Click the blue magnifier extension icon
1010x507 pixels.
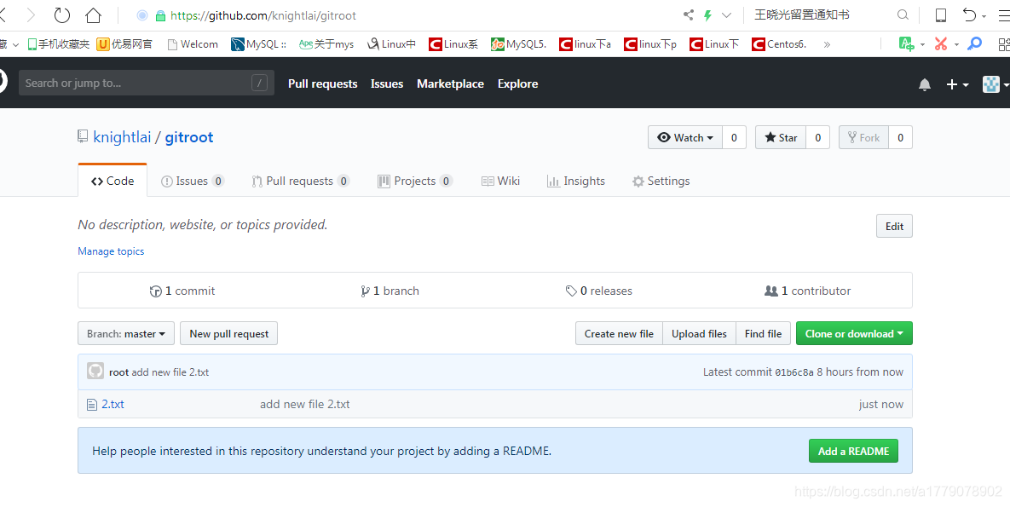(975, 43)
